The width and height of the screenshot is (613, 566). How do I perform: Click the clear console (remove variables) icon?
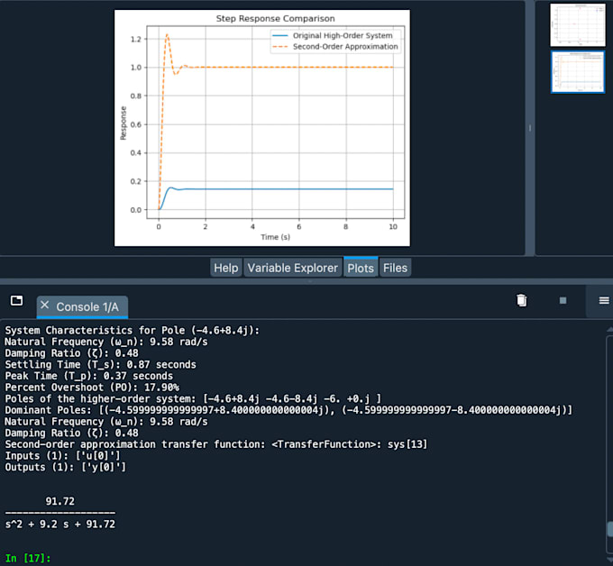[521, 300]
